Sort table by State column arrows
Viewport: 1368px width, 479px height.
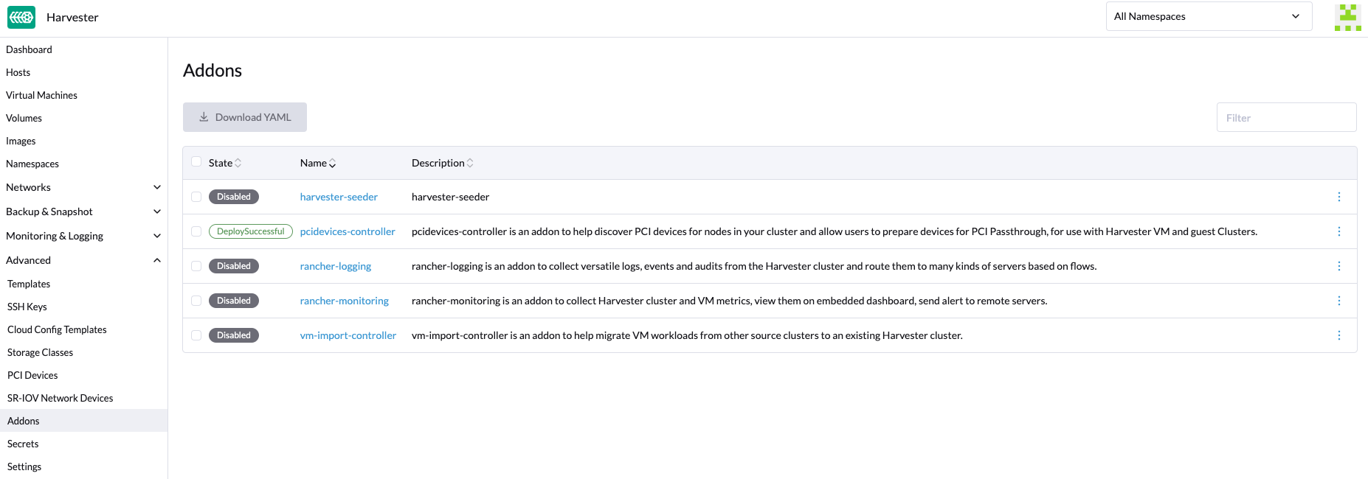[238, 163]
